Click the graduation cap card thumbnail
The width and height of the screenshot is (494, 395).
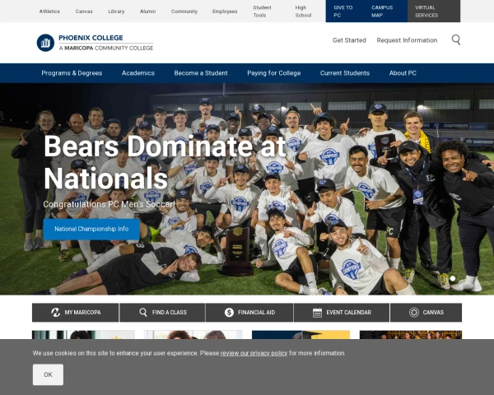[301, 335]
